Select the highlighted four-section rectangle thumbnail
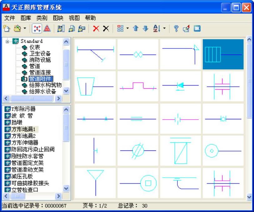Viewport: 254px width, 212px height. pos(223,54)
